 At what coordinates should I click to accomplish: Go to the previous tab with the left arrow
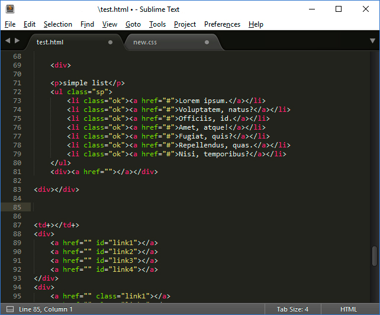[8, 40]
